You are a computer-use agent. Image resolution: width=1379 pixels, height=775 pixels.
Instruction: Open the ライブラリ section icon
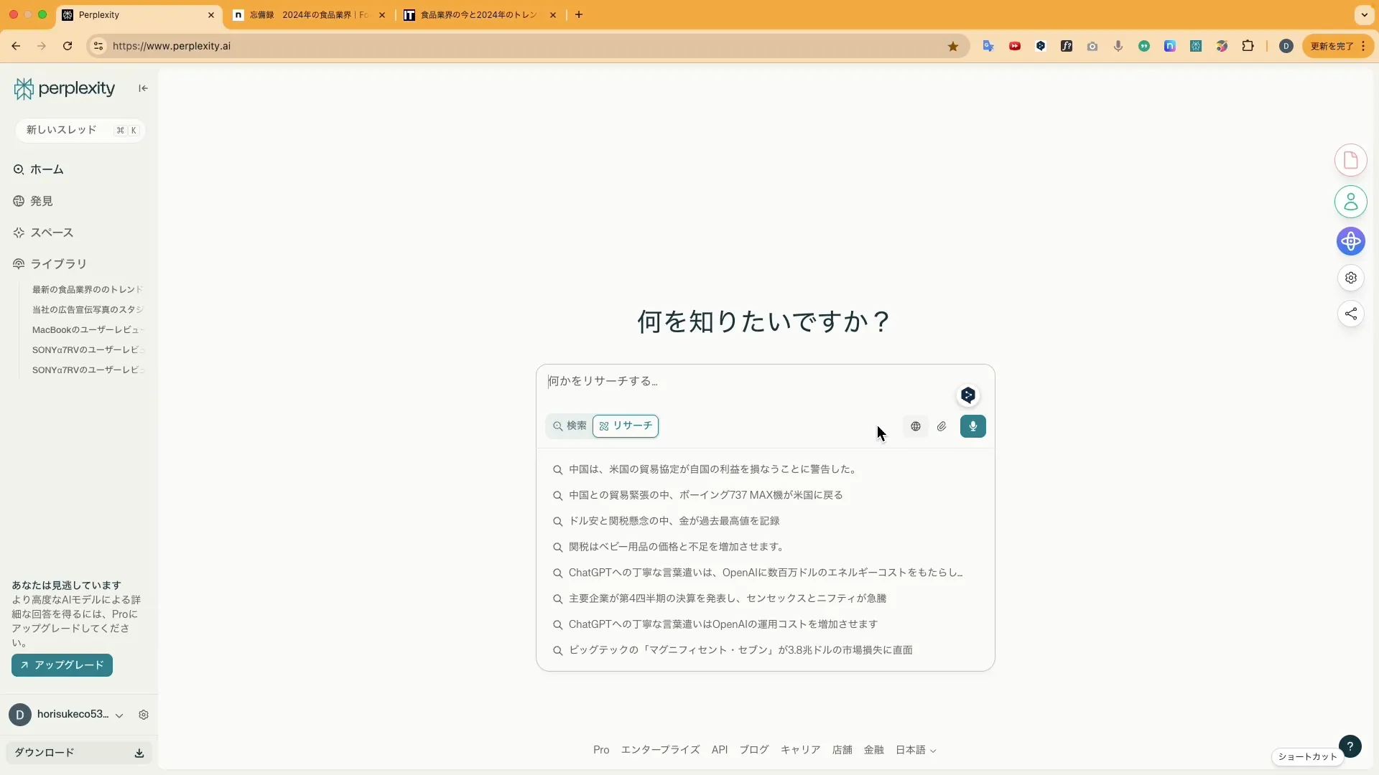(x=18, y=264)
